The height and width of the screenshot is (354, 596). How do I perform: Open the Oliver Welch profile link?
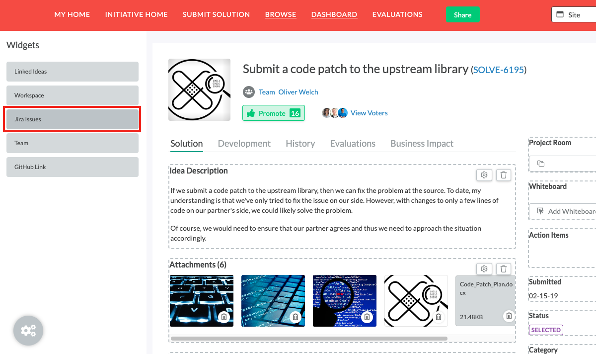(298, 92)
